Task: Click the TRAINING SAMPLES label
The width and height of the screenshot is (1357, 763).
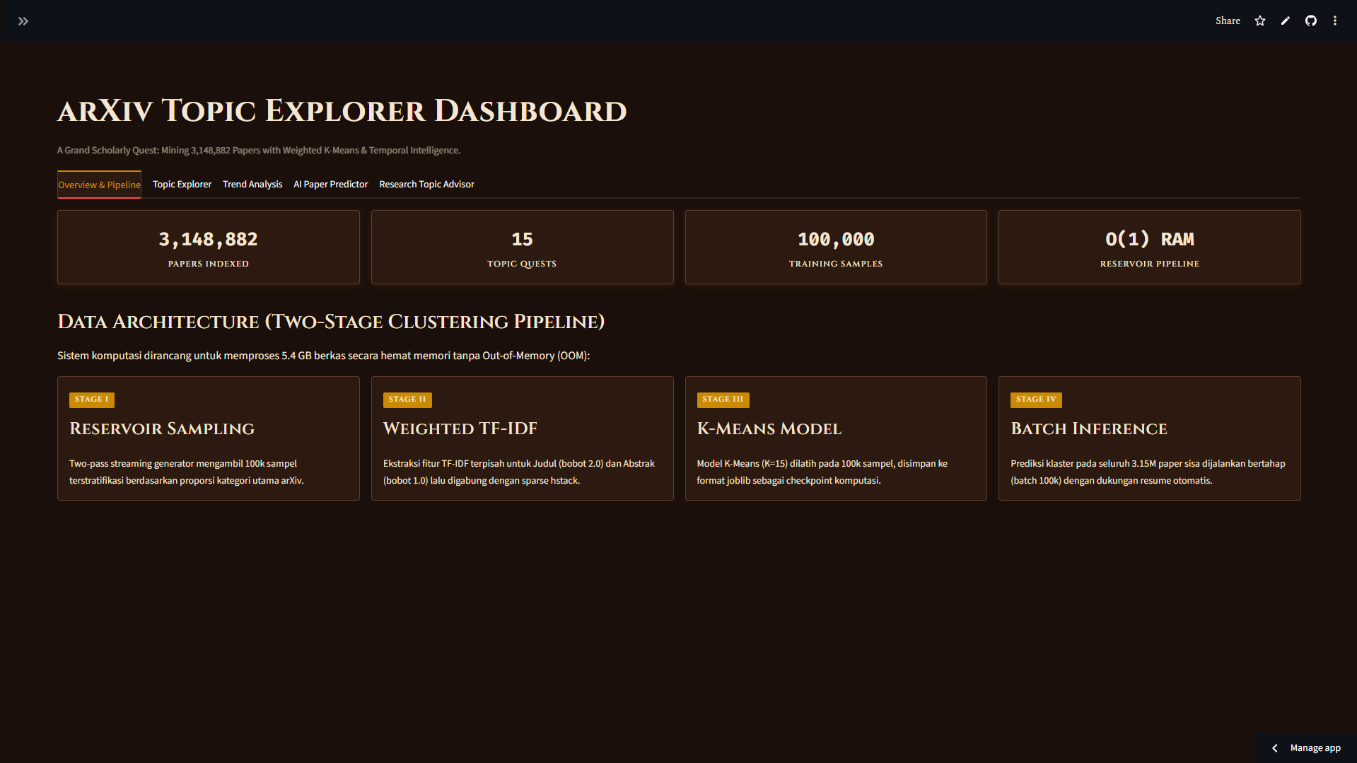Action: pyautogui.click(x=836, y=264)
